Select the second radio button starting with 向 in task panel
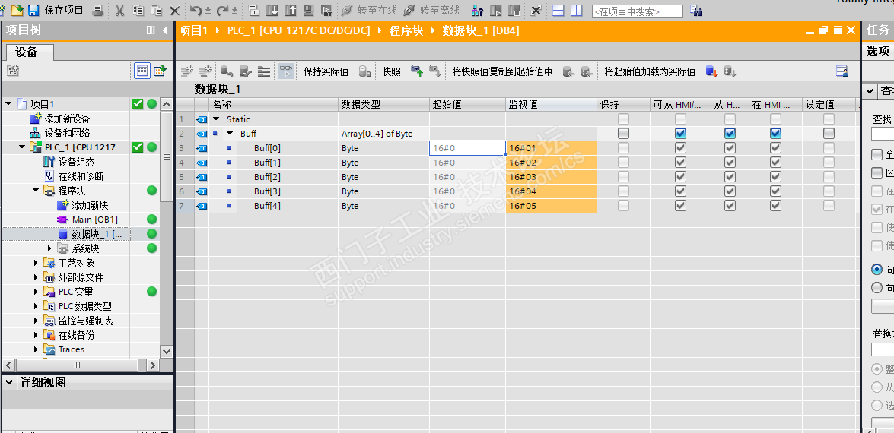This screenshot has height=433, width=894. (877, 288)
